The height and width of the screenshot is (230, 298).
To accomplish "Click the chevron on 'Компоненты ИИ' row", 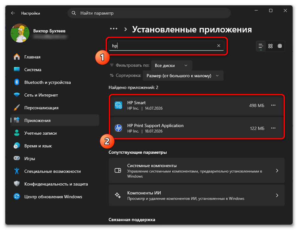I will click(x=277, y=195).
